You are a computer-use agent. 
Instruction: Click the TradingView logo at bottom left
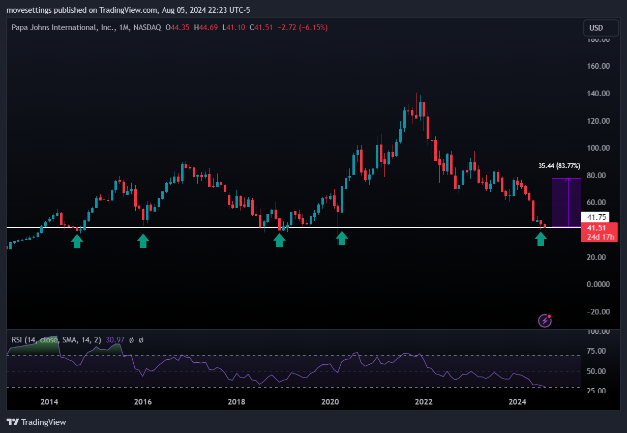(x=36, y=422)
